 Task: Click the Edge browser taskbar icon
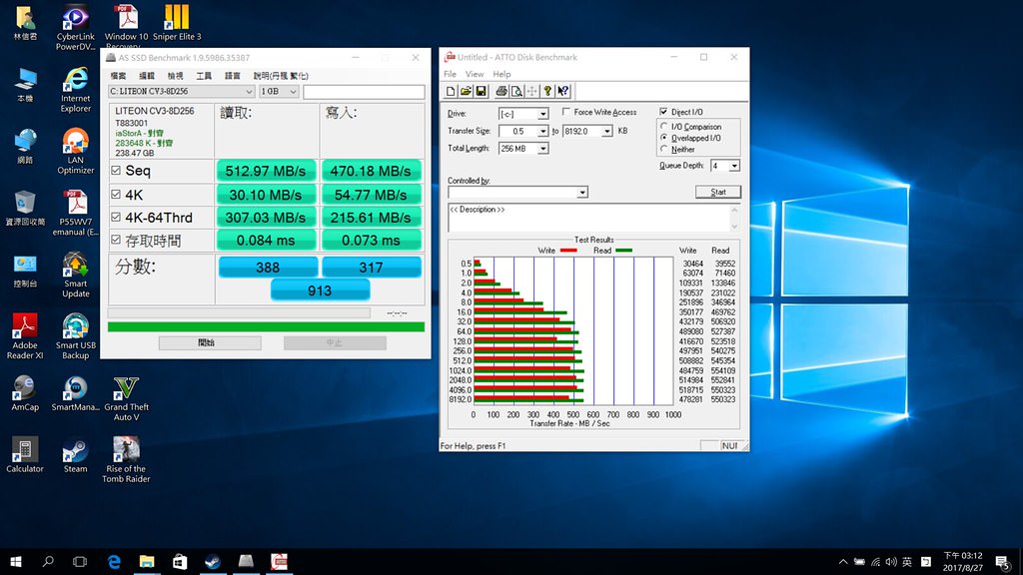(114, 561)
